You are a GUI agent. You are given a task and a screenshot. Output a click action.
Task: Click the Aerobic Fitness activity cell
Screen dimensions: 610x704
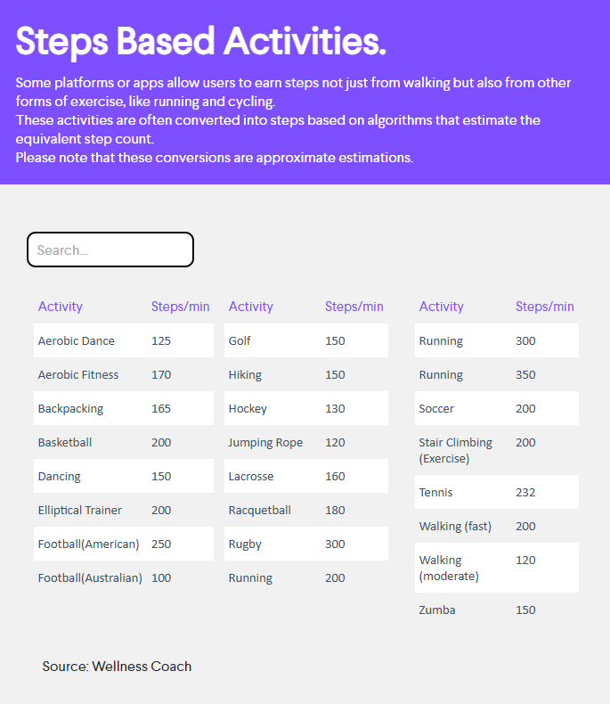(77, 374)
